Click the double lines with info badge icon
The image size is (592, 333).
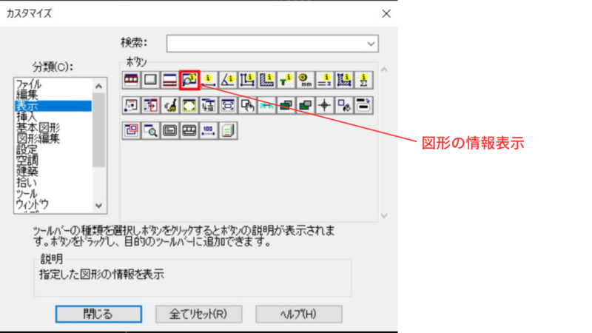click(x=324, y=80)
